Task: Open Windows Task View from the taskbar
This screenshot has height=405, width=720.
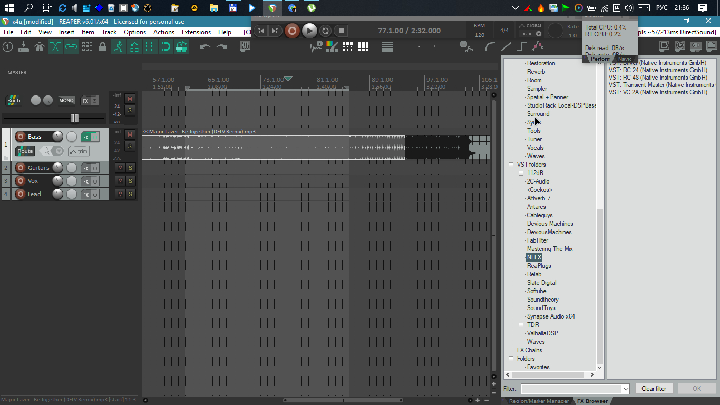Action: tap(47, 8)
